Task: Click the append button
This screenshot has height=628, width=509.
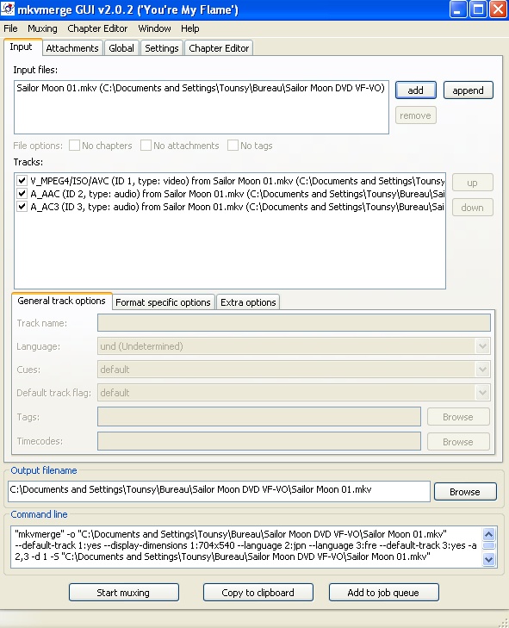Action: point(468,90)
